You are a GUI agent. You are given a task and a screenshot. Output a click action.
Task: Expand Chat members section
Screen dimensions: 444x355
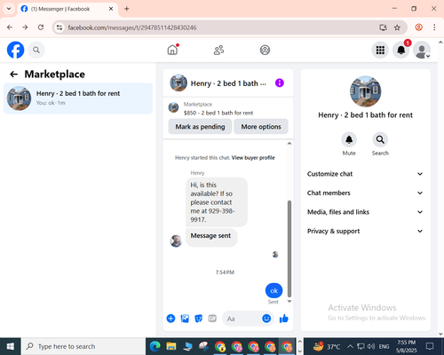365,193
